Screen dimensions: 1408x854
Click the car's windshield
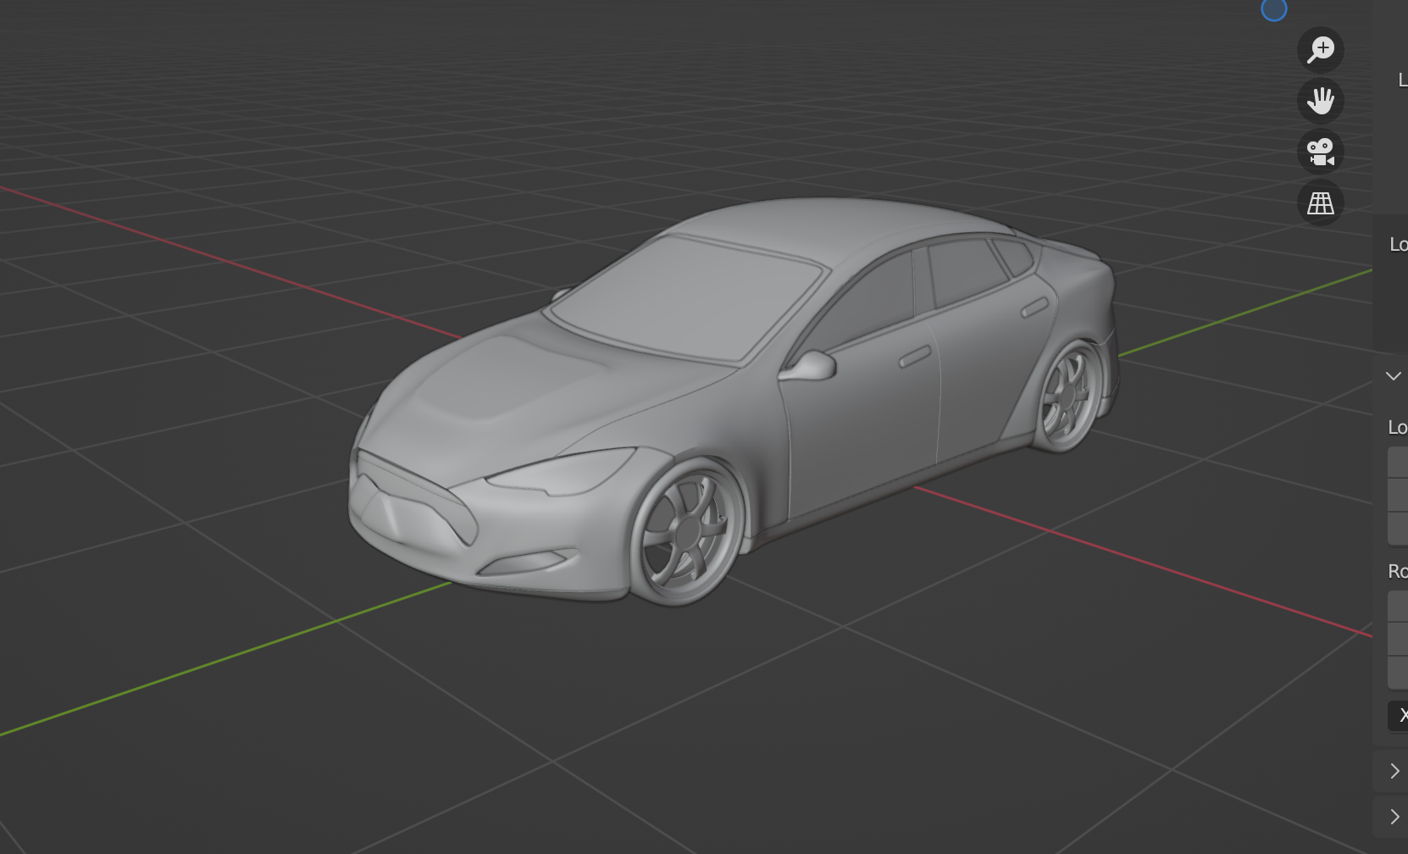[x=686, y=297]
